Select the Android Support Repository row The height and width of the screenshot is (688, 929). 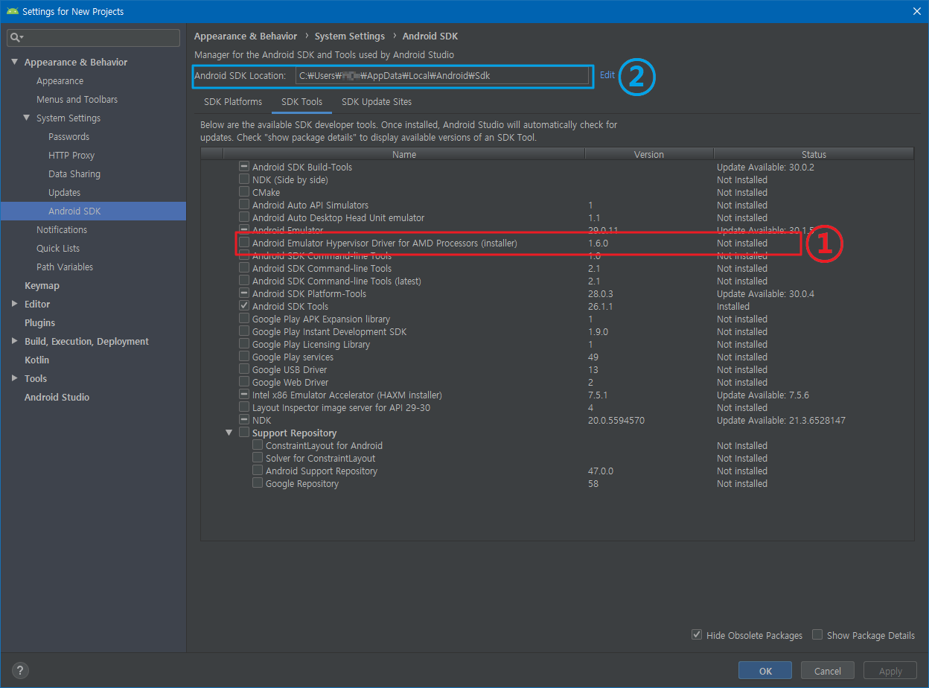(x=557, y=471)
